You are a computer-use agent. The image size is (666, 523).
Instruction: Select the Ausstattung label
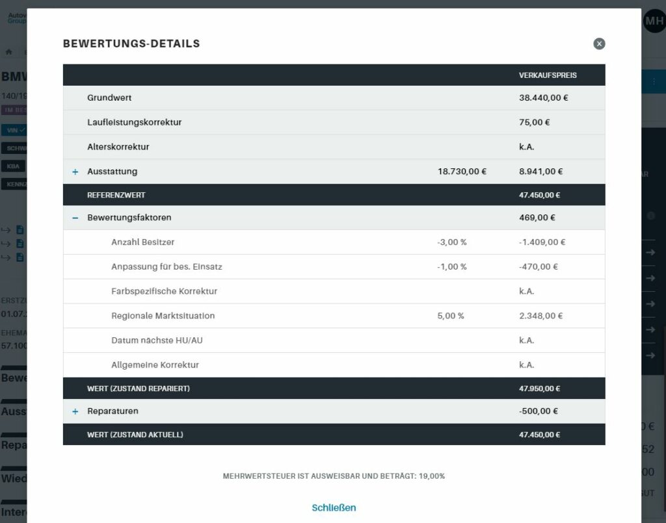[x=112, y=172]
